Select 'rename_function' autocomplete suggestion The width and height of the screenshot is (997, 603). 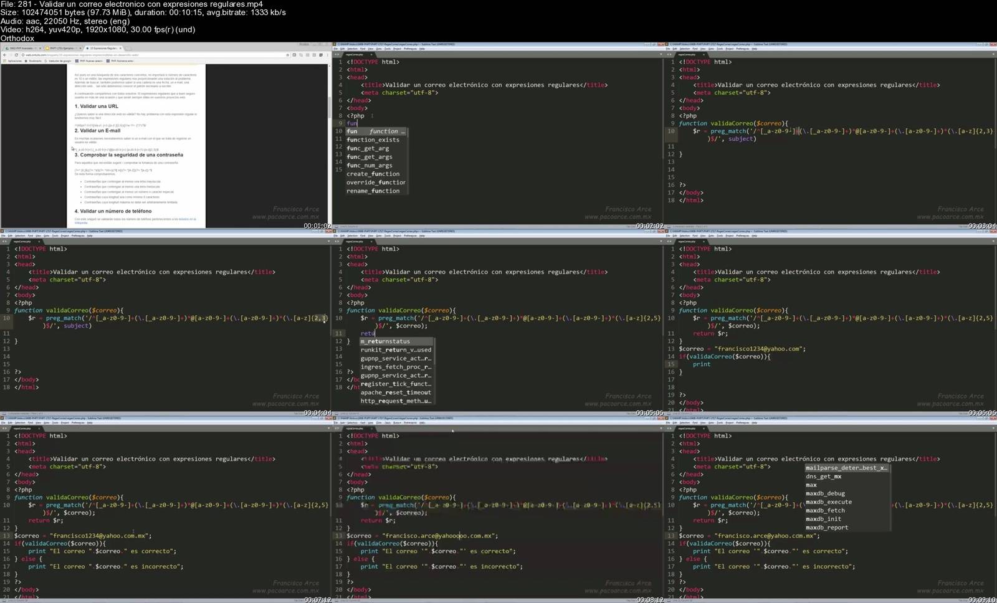[x=376, y=191]
